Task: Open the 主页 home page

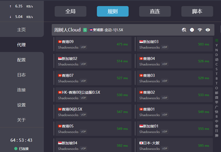Action: [21, 30]
